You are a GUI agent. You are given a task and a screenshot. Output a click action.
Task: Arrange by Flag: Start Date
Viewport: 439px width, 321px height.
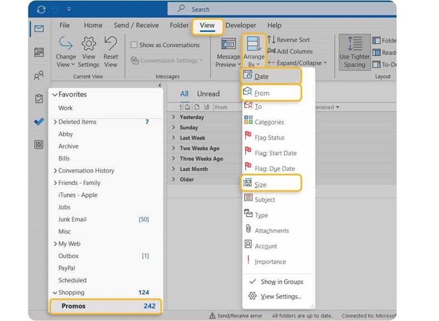pos(279,153)
